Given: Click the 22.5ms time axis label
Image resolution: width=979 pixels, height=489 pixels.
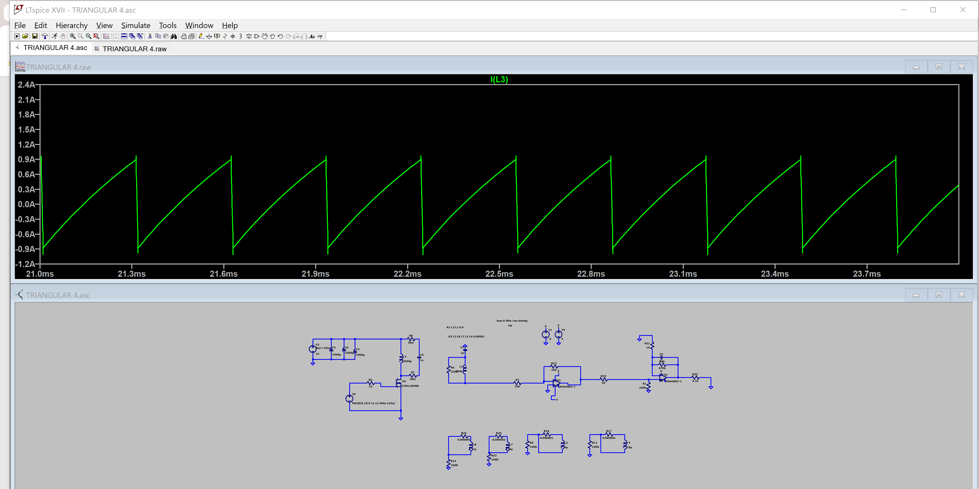Looking at the screenshot, I should click(499, 274).
